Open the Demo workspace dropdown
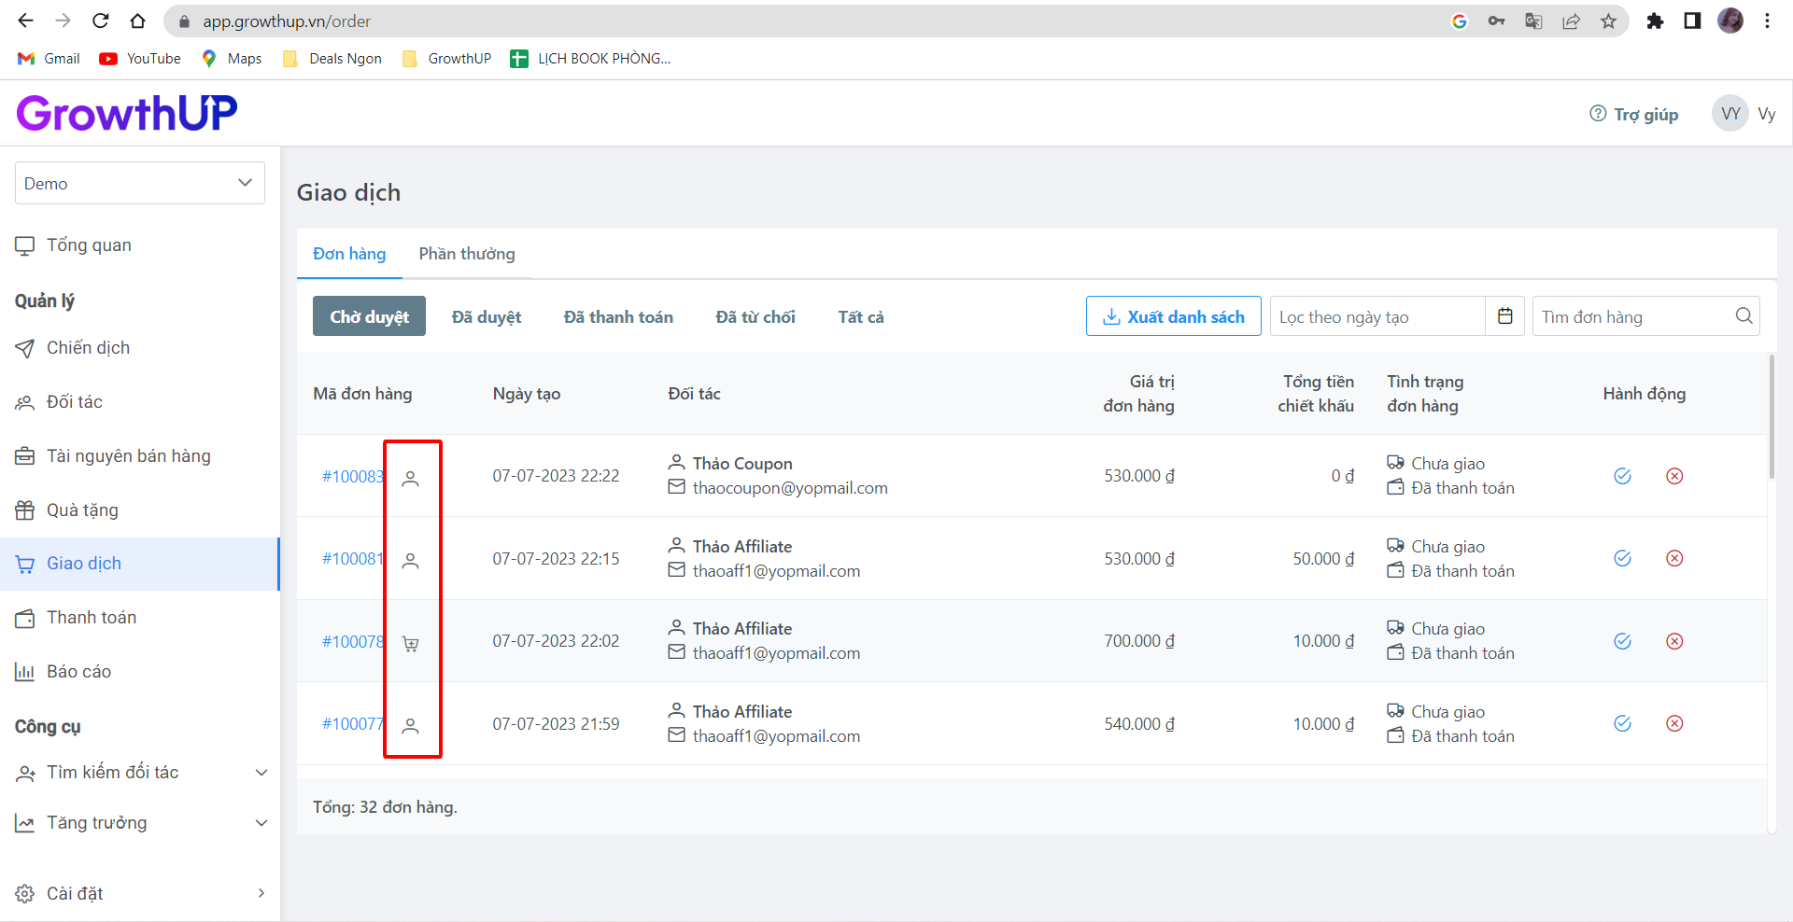Image resolution: width=1793 pixels, height=922 pixels. click(140, 183)
